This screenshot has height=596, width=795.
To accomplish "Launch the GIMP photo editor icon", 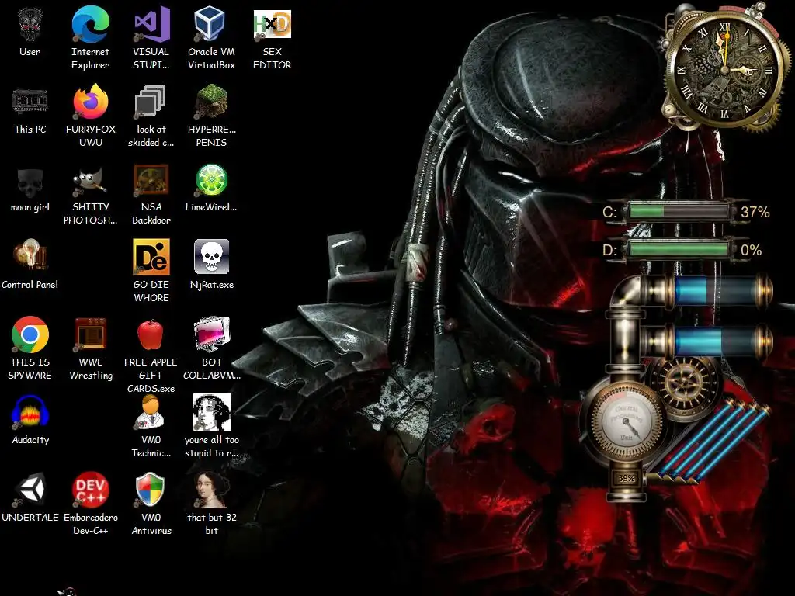I will [x=90, y=181].
